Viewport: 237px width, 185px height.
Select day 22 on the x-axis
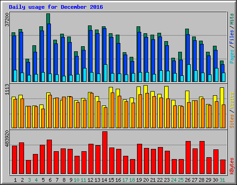tap(160, 180)
